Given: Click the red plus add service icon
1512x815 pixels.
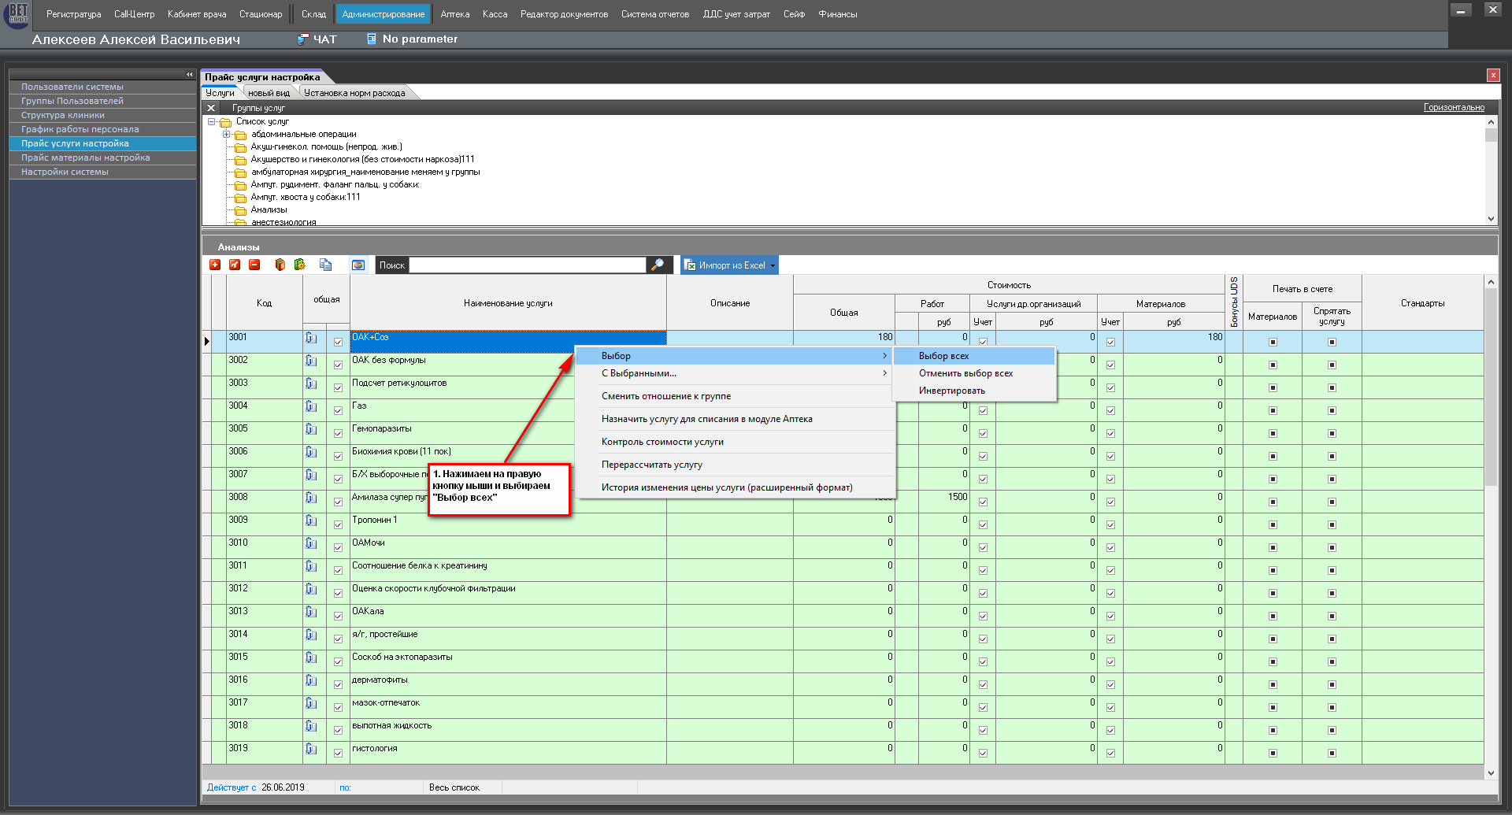Looking at the screenshot, I should (x=215, y=265).
